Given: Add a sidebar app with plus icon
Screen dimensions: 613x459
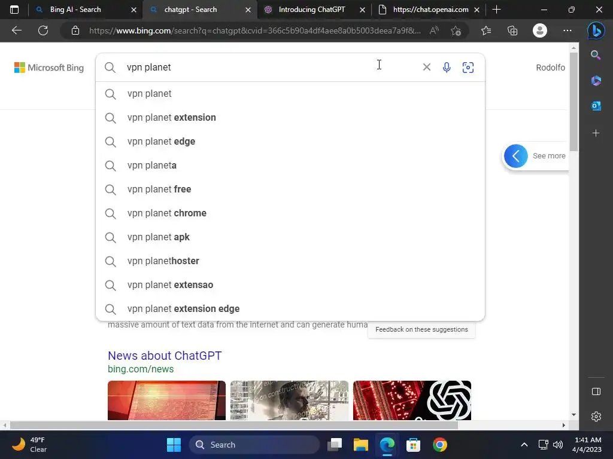Looking at the screenshot, I should [x=596, y=133].
